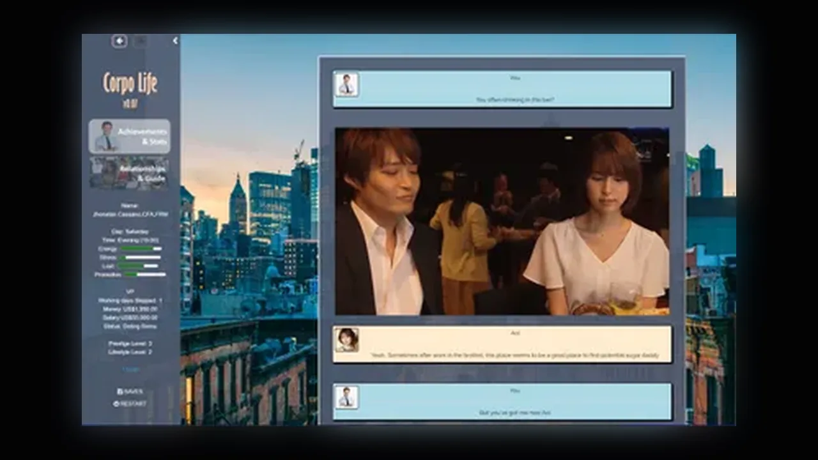
Task: Click the Time: Evening line
Action: pos(130,240)
